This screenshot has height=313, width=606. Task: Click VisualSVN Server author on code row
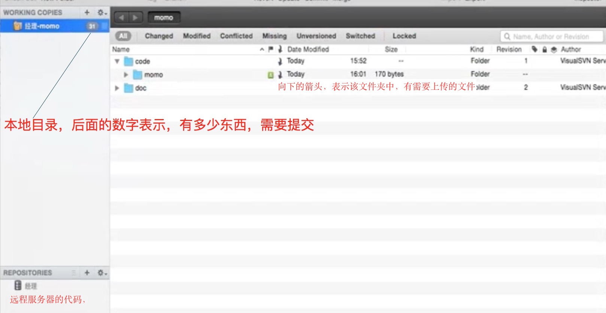583,61
